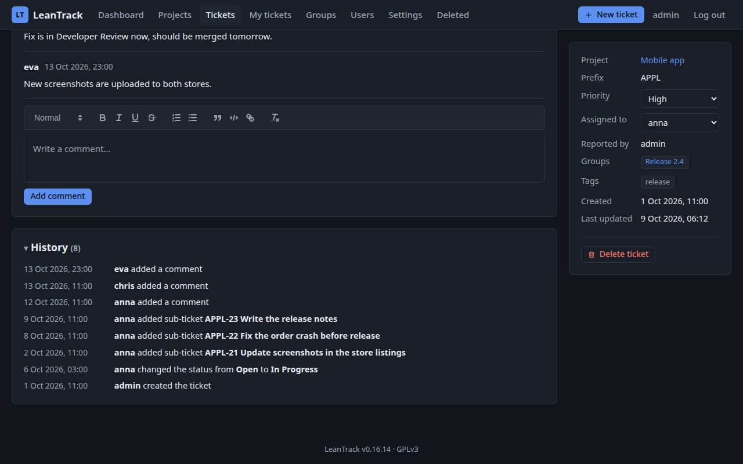Image resolution: width=743 pixels, height=464 pixels.
Task: Open the Normal text style dropdown
Action: point(58,118)
